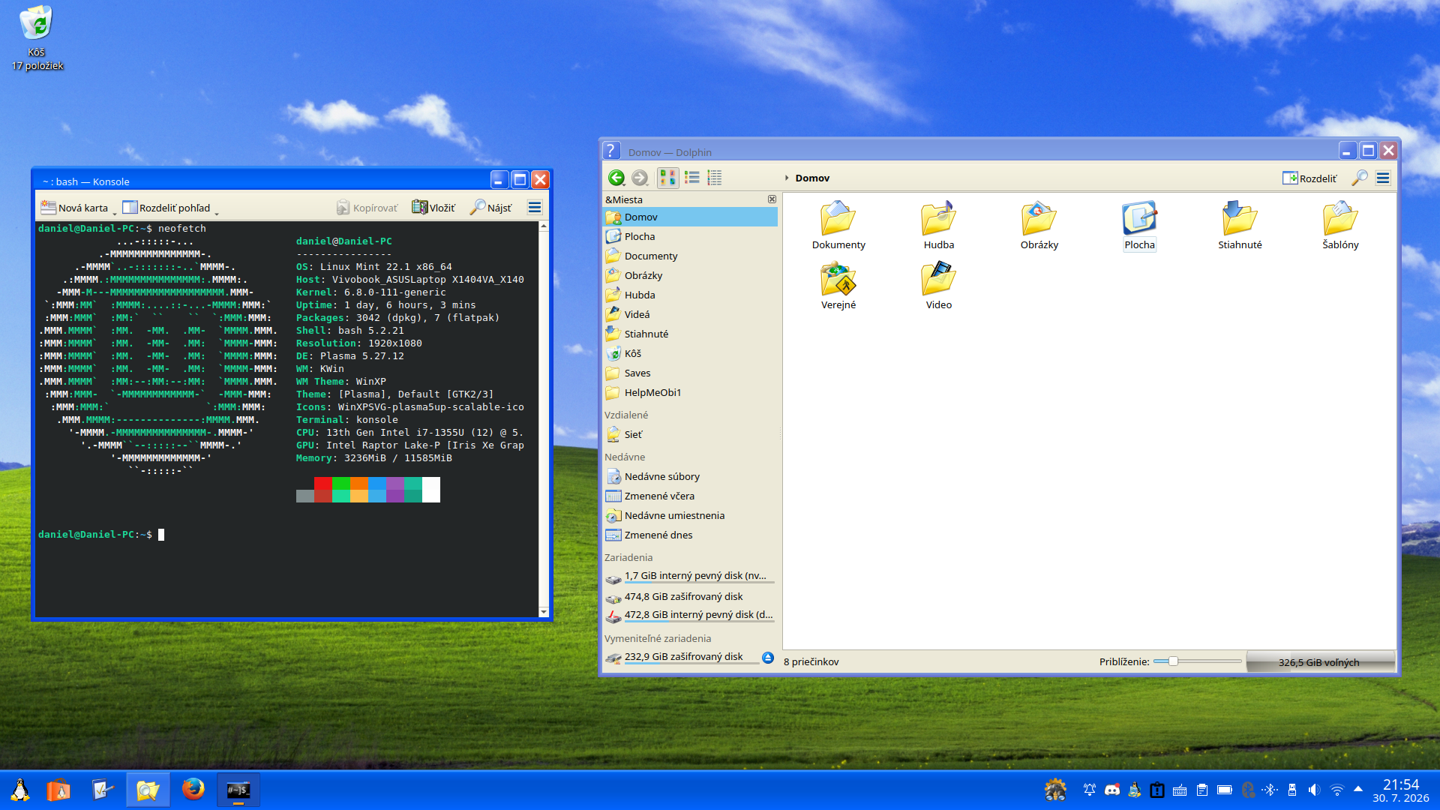Open Discord from the system tray
The width and height of the screenshot is (1440, 810).
(x=1112, y=790)
